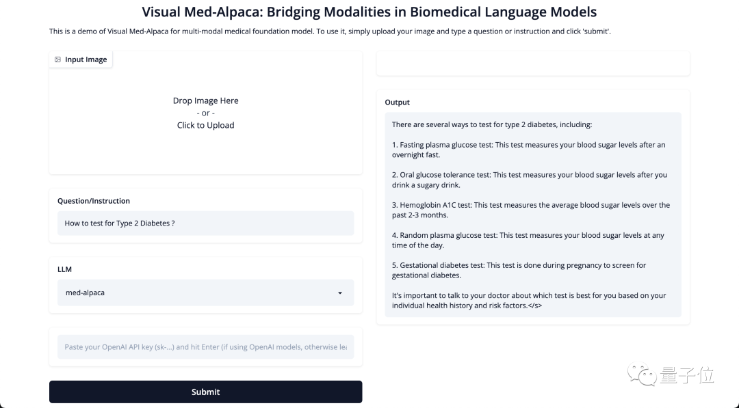Open the med-alpaca model selector
The width and height of the screenshot is (739, 408).
pos(205,293)
